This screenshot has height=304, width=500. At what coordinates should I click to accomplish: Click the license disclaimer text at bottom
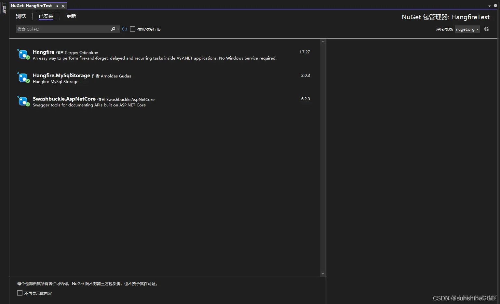88,284
